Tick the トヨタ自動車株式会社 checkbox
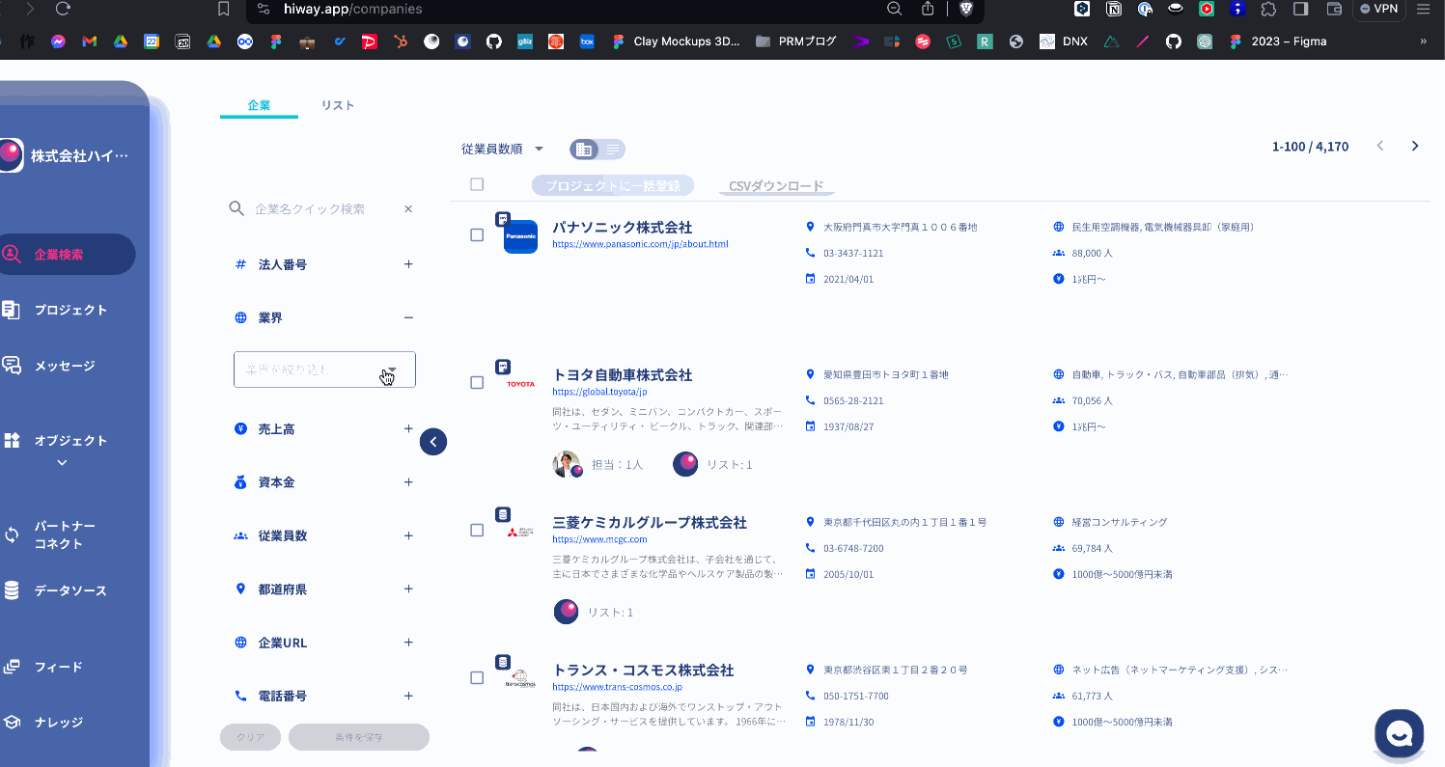The image size is (1445, 767). (x=477, y=383)
